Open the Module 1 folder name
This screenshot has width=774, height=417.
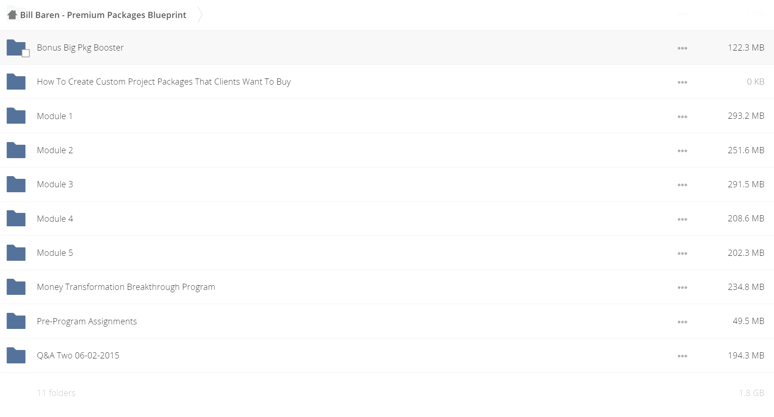pyautogui.click(x=55, y=116)
